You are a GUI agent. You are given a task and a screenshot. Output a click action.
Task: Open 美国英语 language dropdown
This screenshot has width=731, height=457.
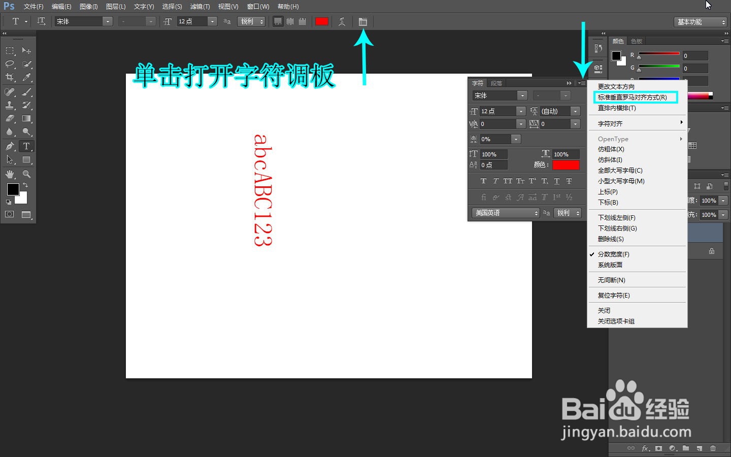pos(506,213)
